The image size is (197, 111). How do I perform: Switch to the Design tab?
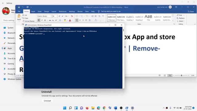pos(46,11)
